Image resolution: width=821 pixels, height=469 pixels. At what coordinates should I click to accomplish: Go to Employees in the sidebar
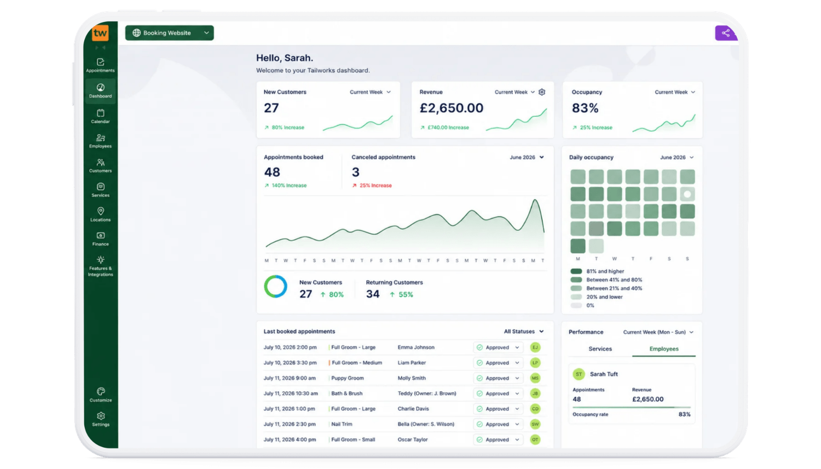pos(100,141)
